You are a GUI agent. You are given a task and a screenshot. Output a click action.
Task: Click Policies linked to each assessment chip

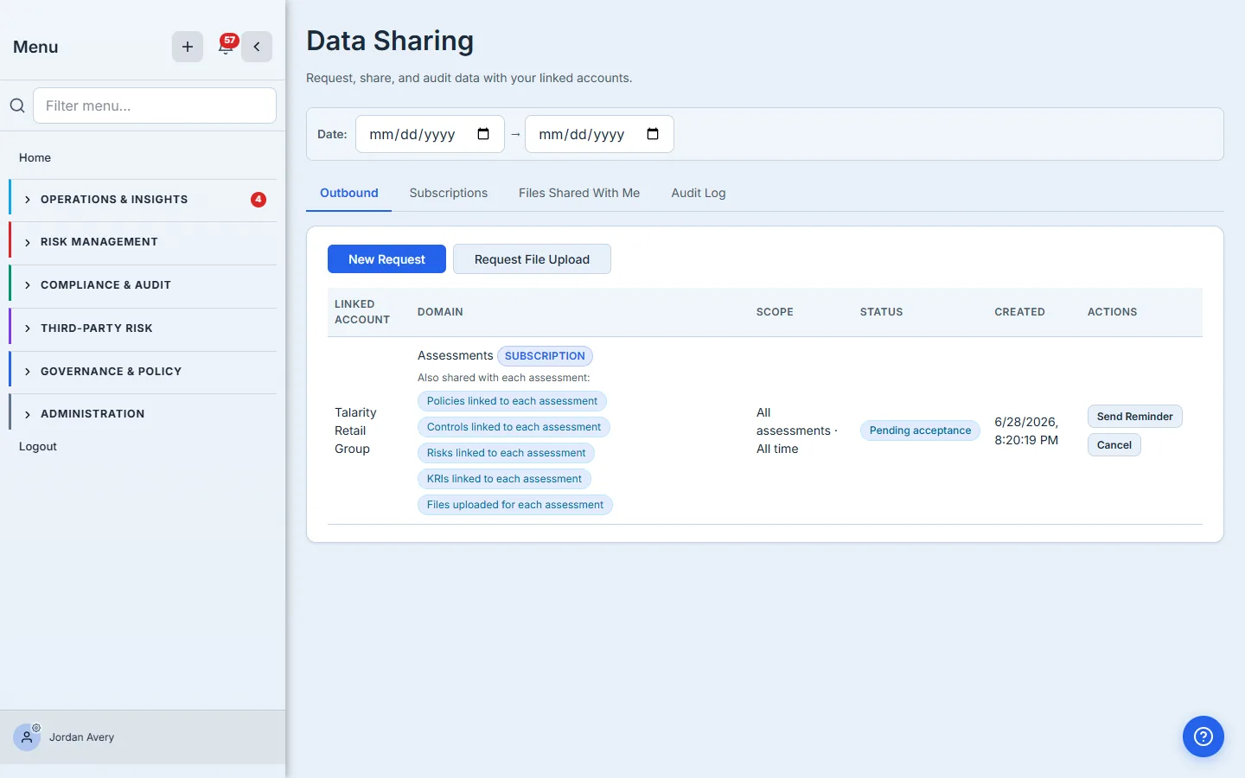(512, 401)
